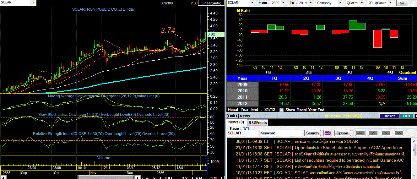Click the Sum column header
Viewport: 417px width, 179px height.
point(402,78)
